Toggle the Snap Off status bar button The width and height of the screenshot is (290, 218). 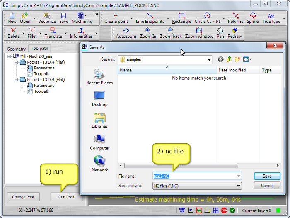[182, 211]
